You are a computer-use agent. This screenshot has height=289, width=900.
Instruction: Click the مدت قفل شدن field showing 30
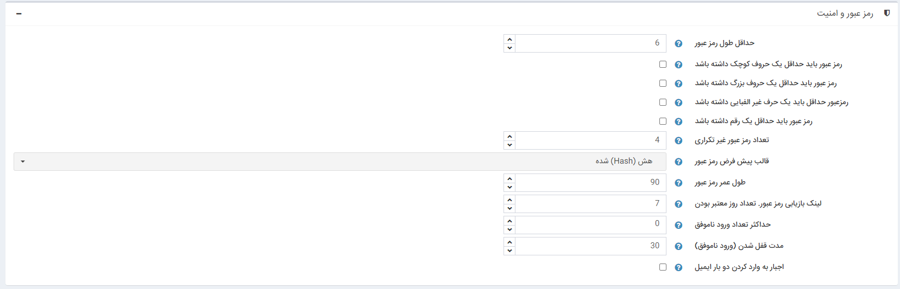(x=590, y=246)
